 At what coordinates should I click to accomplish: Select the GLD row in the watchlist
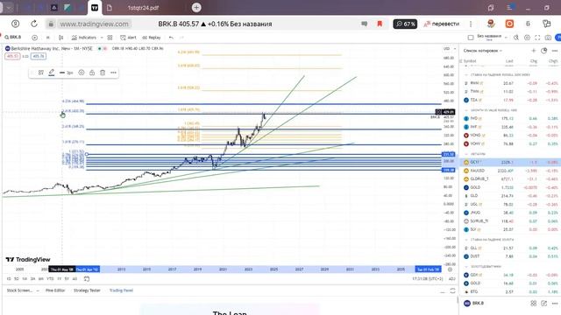point(510,196)
